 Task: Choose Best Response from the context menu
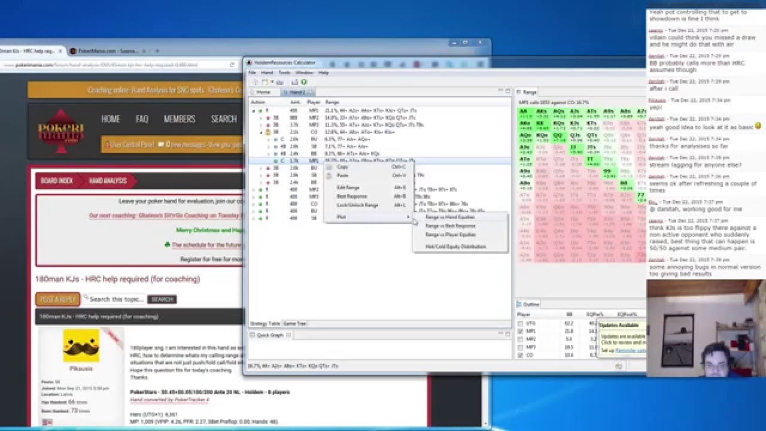click(x=352, y=196)
